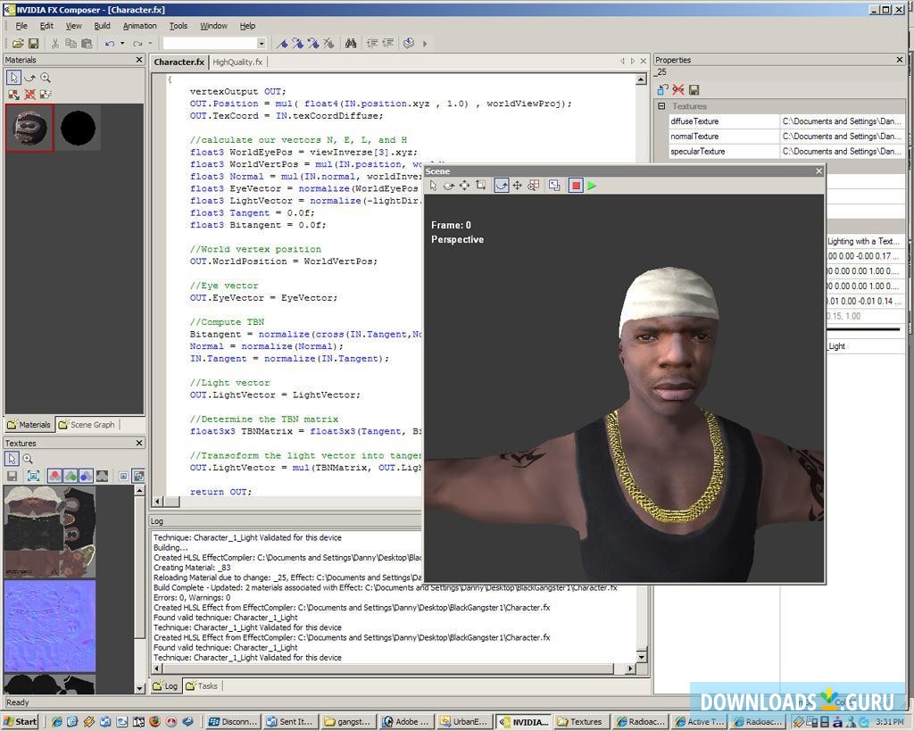Screen dimensions: 914x731
Task: Click the delete material red X icon
Action: [29, 94]
